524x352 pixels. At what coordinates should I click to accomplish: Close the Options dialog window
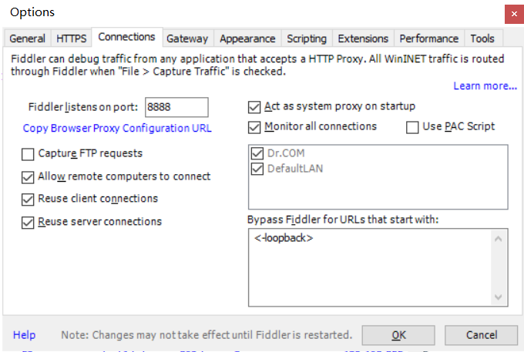[512, 13]
